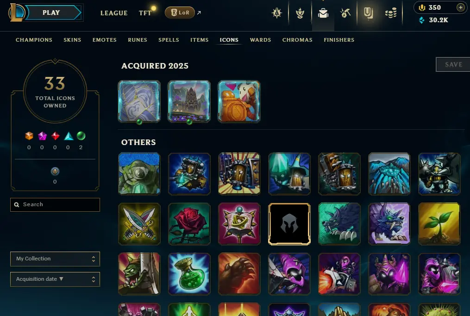
Task: Choose the black helmet default icon
Action: click(289, 224)
